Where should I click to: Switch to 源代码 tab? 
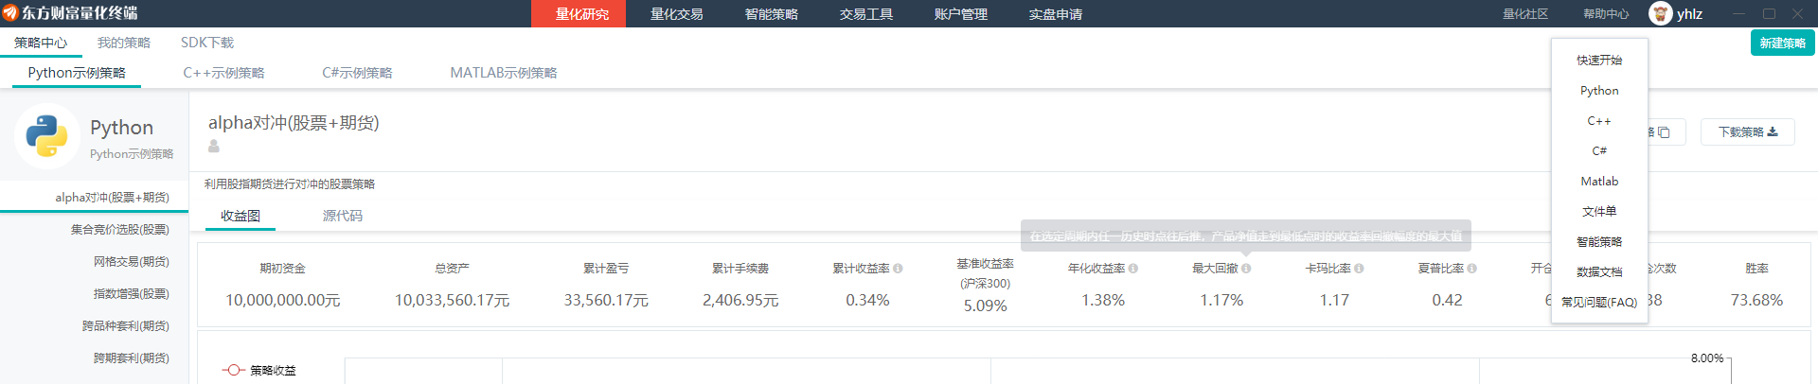click(342, 216)
